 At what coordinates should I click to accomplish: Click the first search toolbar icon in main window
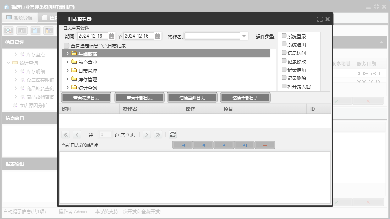tap(9, 30)
